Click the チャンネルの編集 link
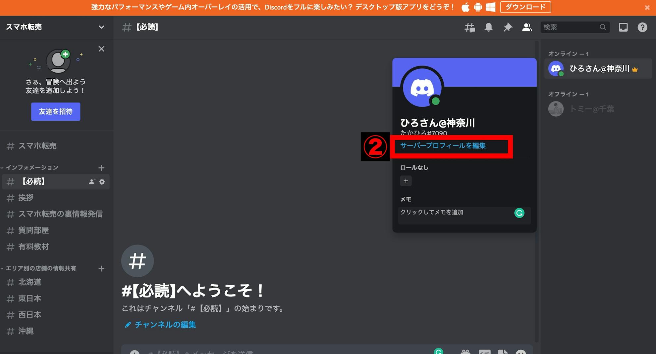Image resolution: width=656 pixels, height=354 pixels. [x=165, y=325]
